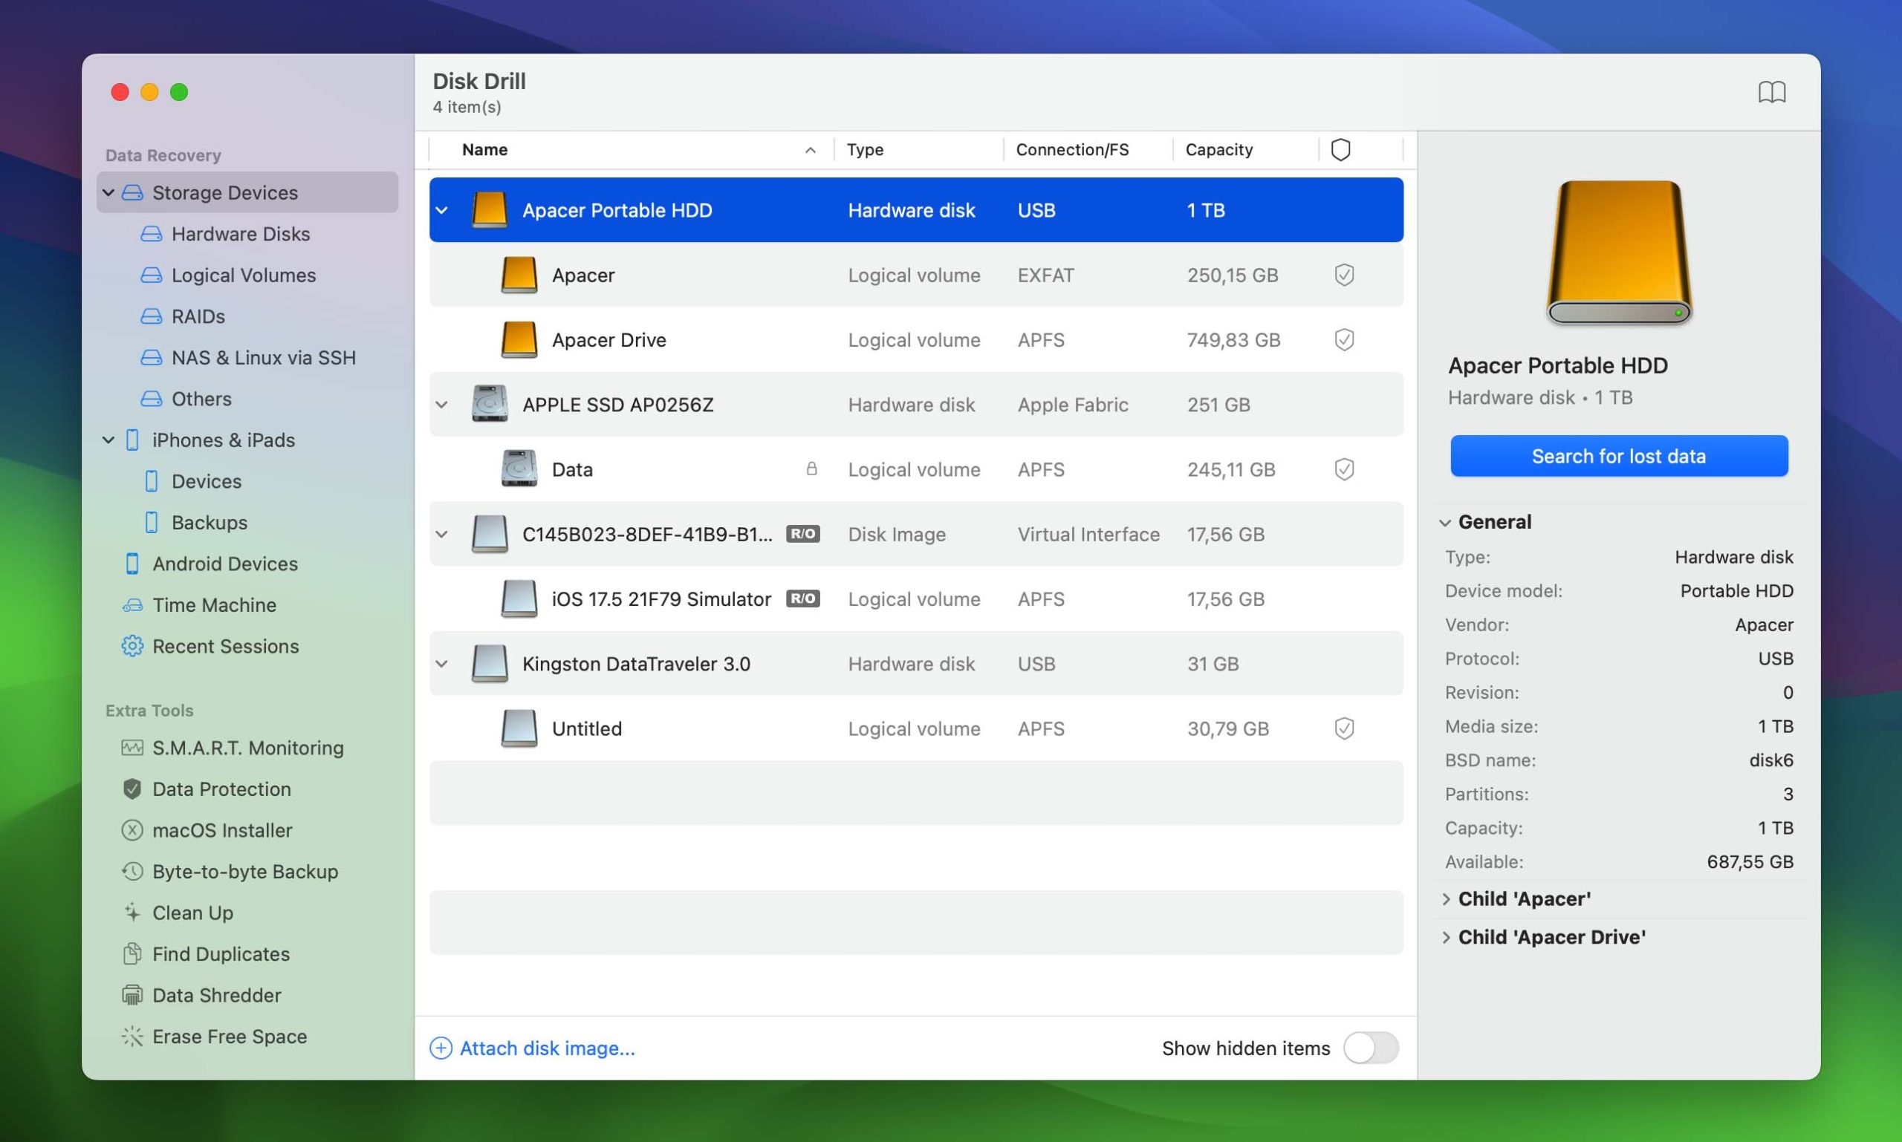The width and height of the screenshot is (1902, 1142).
Task: Click the APPLE SSD AP0256Z disk icon
Action: pyautogui.click(x=490, y=404)
